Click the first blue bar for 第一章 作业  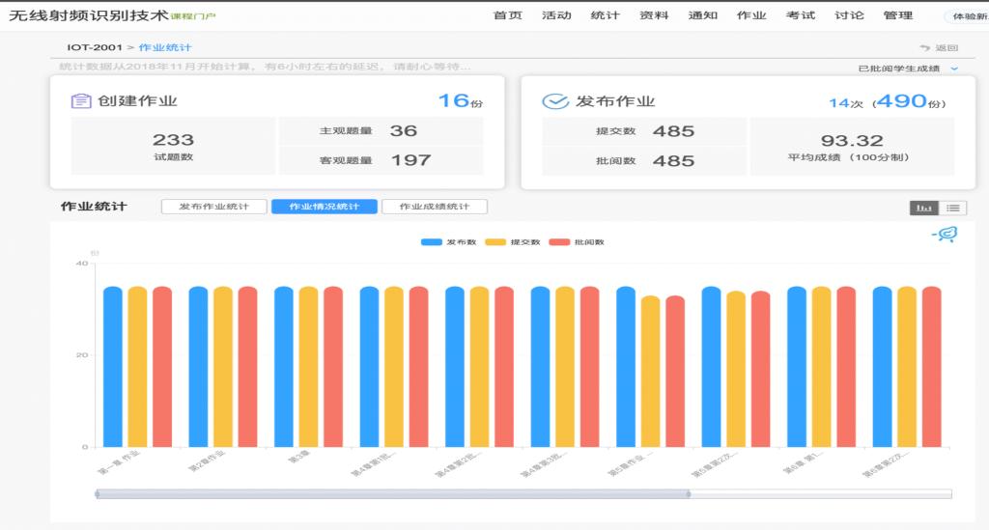(x=113, y=367)
